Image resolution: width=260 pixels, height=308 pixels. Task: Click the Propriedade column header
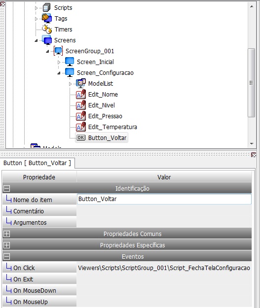39,177
